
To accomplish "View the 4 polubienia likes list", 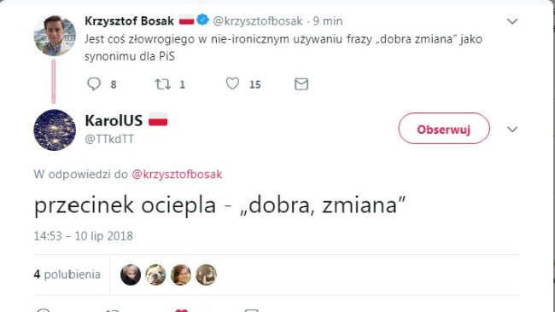I will pos(67,274).
